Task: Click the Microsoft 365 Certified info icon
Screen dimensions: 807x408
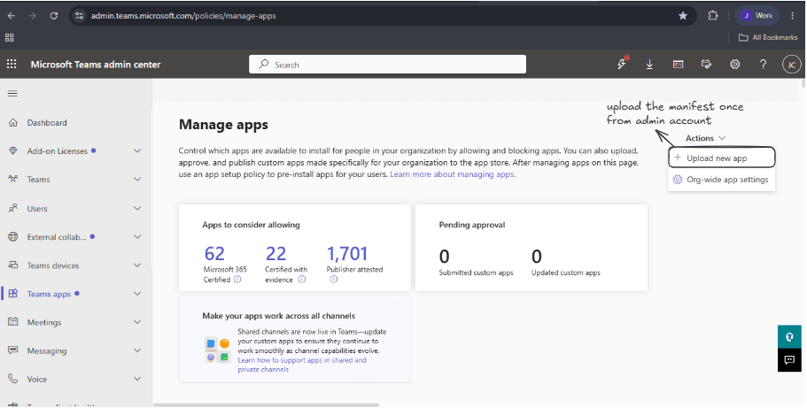Action: [237, 280]
